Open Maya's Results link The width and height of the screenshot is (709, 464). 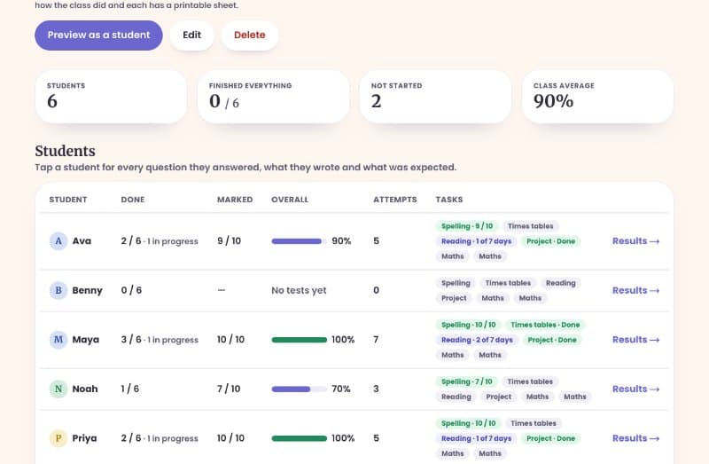(635, 340)
